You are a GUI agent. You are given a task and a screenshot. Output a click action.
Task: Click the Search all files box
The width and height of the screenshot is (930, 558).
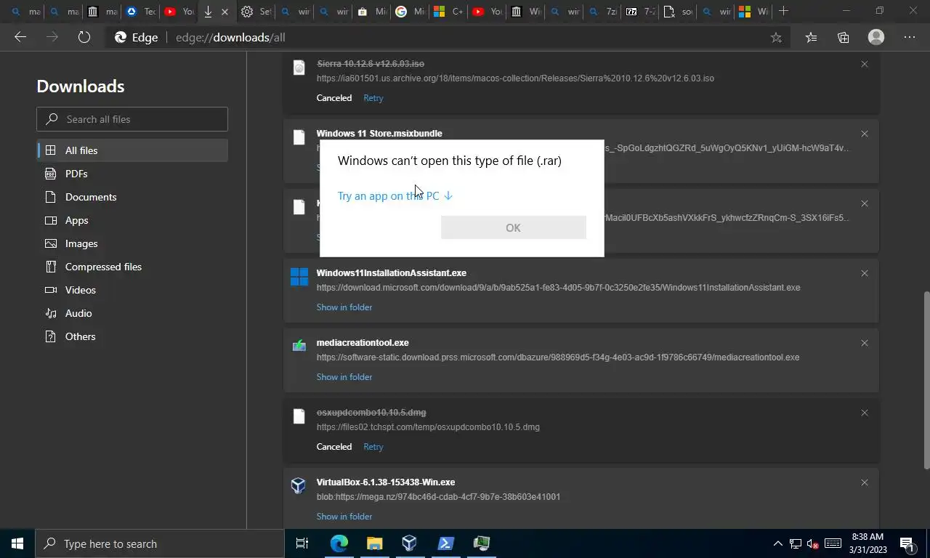click(x=132, y=119)
